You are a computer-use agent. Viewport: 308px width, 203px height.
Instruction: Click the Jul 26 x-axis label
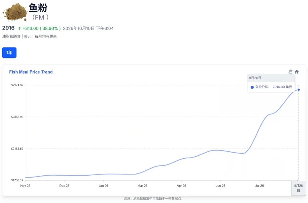click(260, 186)
